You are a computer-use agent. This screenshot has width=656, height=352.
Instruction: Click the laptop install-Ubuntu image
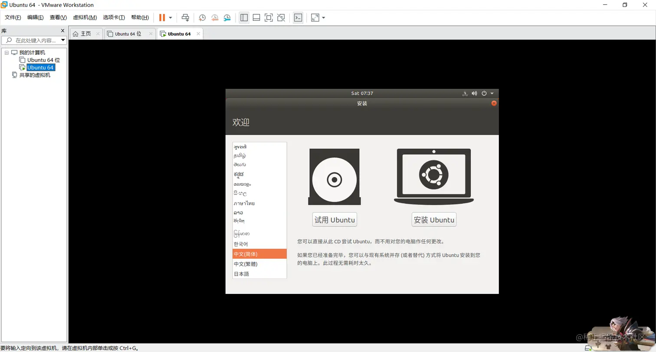434,177
